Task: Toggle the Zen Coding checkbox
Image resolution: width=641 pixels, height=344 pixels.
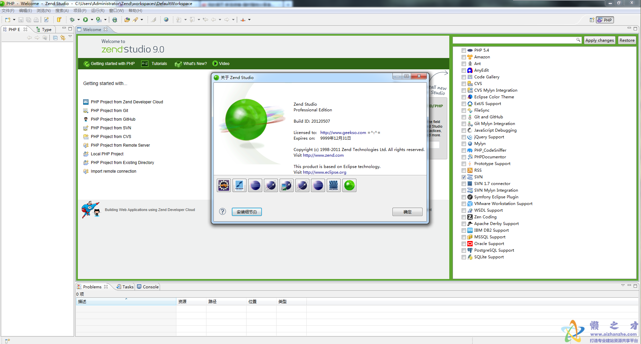Action: (464, 217)
